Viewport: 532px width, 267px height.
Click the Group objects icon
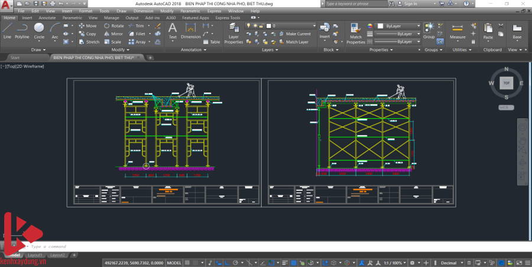pyautogui.click(x=429, y=31)
